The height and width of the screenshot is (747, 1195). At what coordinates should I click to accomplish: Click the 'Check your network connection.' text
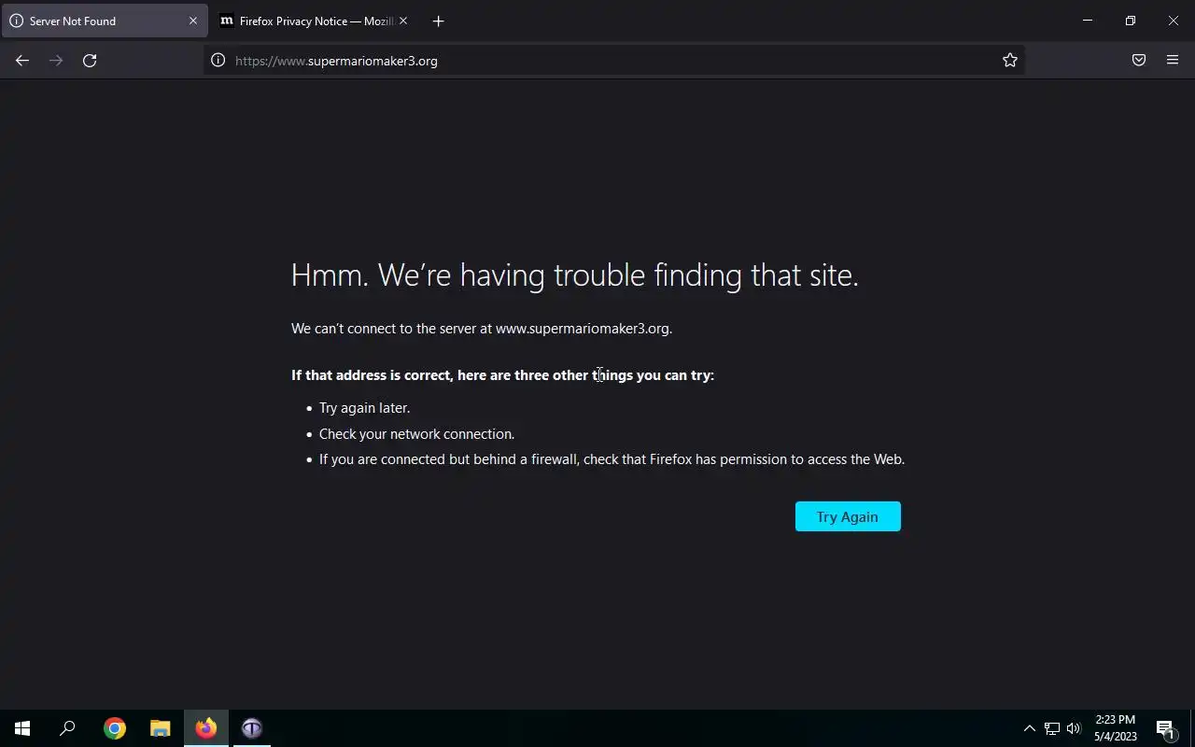click(x=416, y=433)
